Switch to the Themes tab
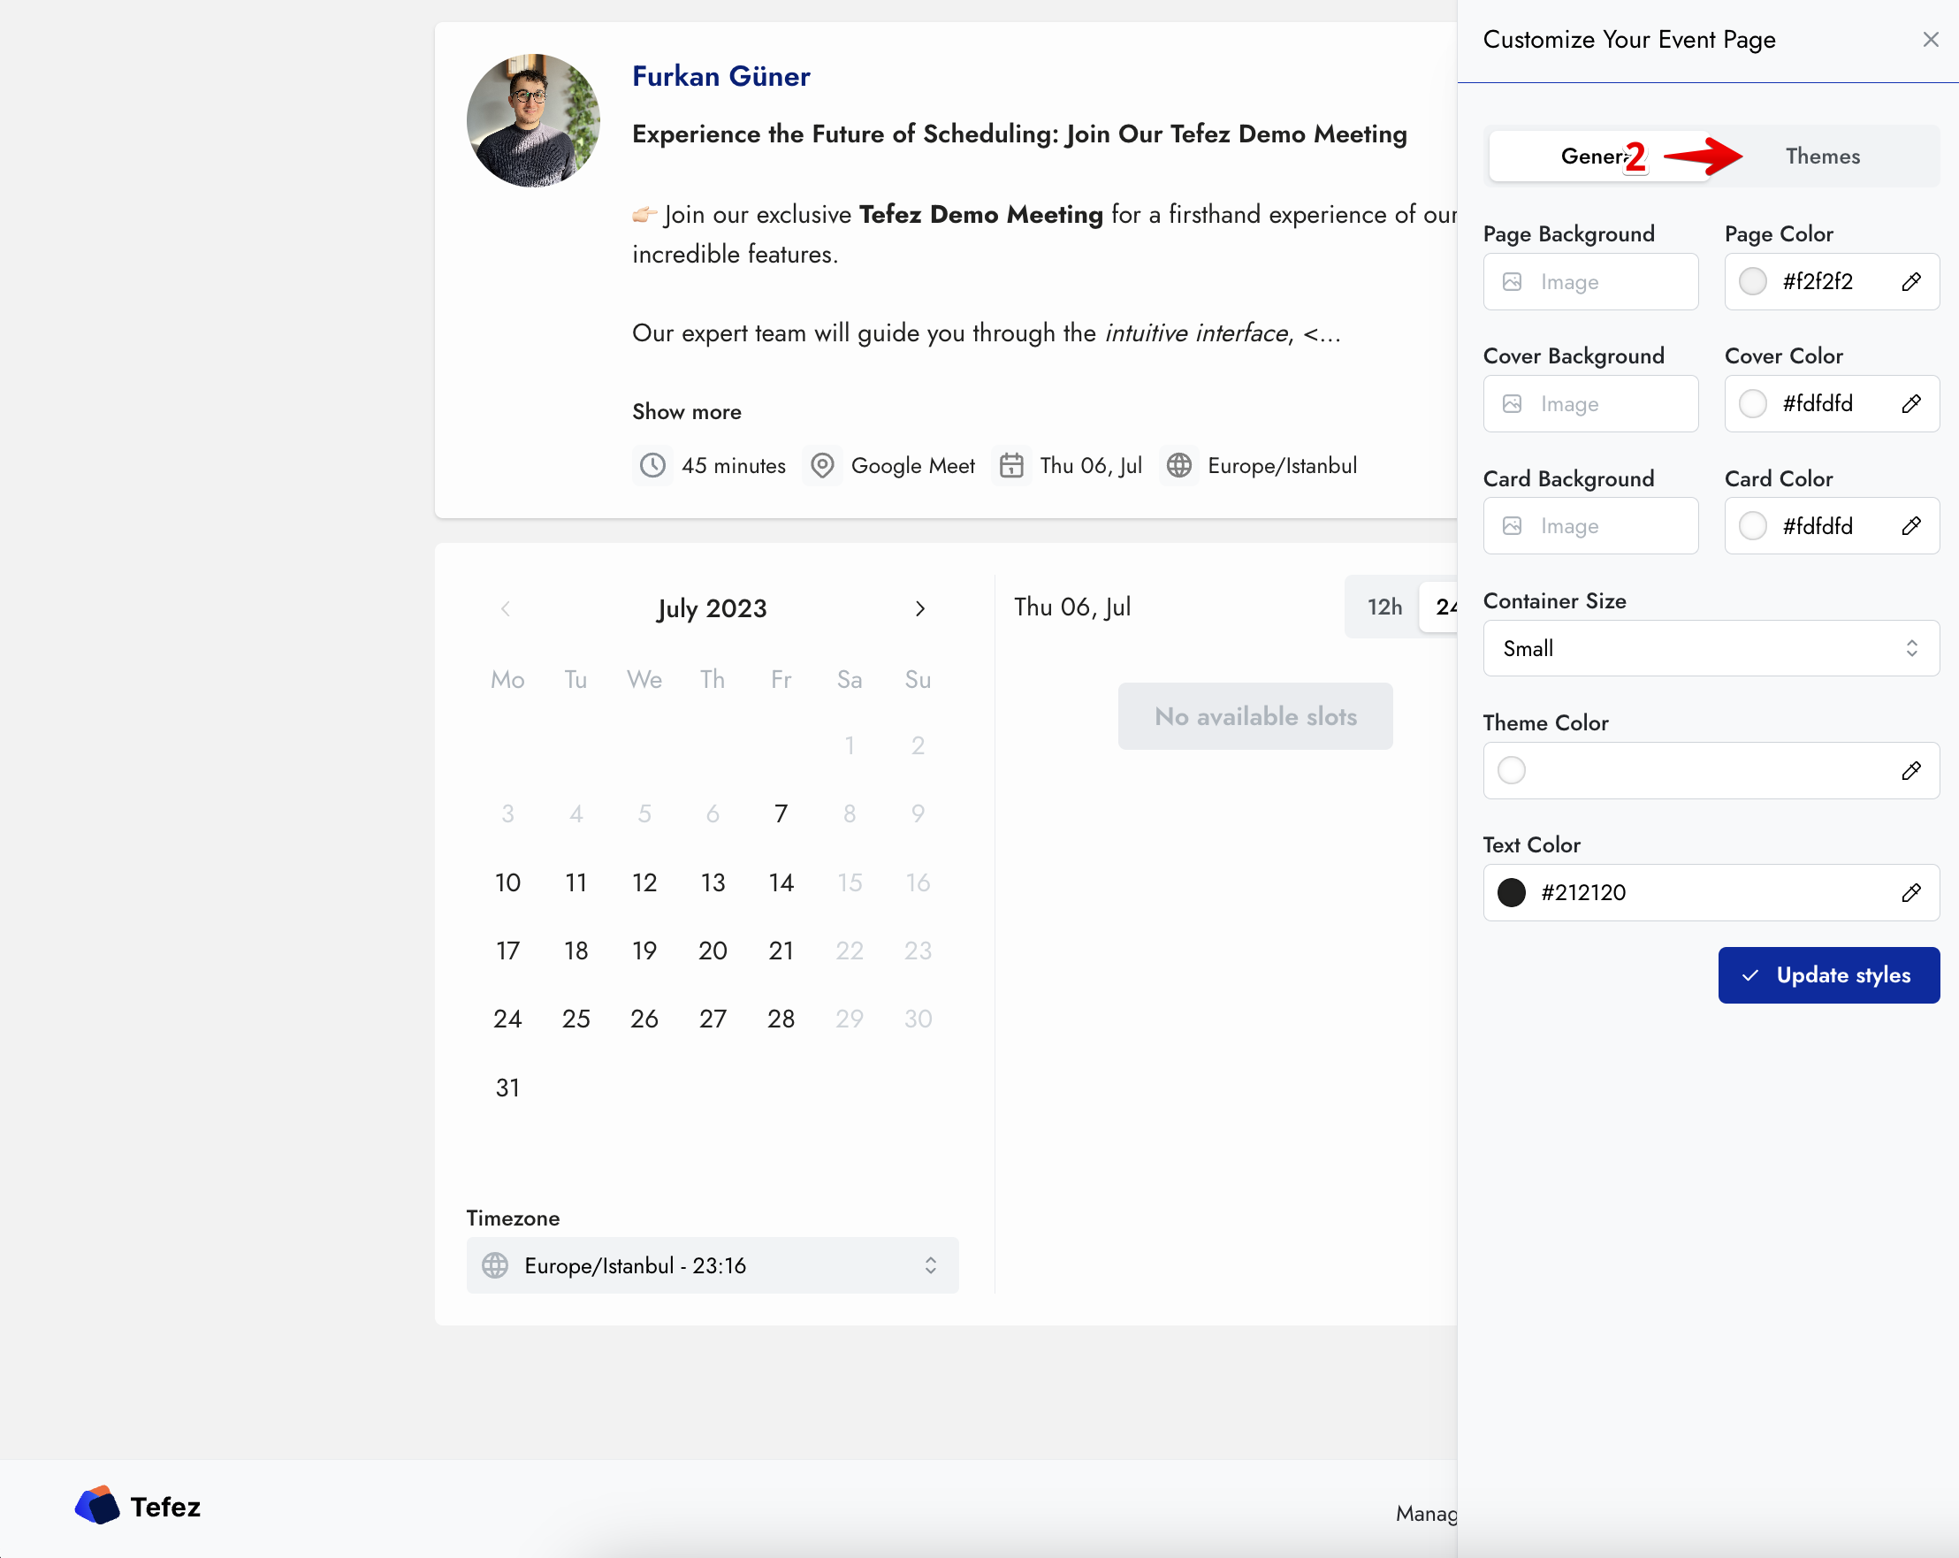This screenshot has width=1959, height=1558. click(x=1823, y=157)
